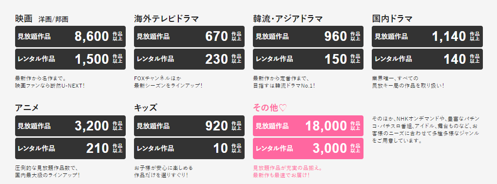Viewport: 497px width, 184px height.
Task: Click the pink その他♡ heading
Action: tap(270, 108)
